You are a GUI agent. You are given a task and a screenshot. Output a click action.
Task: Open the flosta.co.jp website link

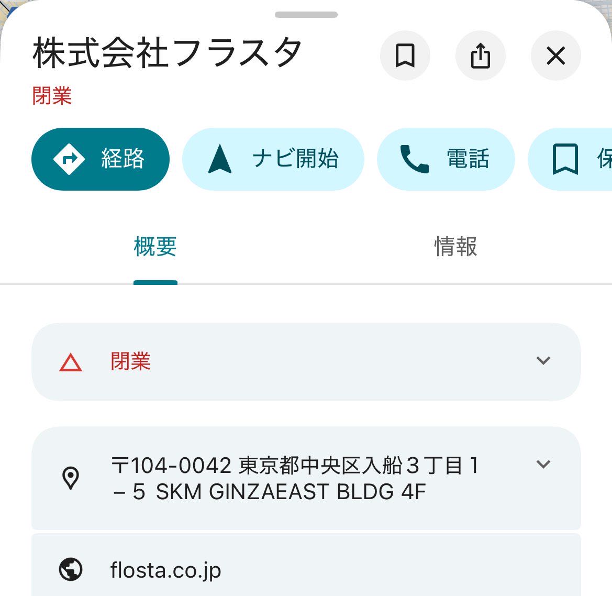[166, 570]
